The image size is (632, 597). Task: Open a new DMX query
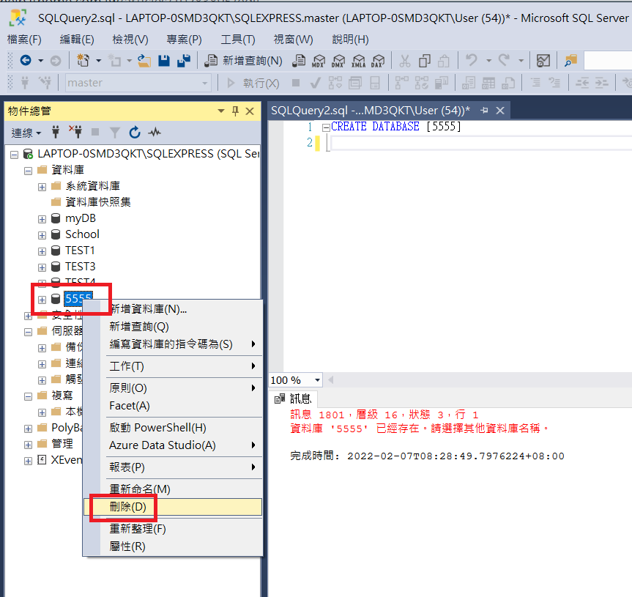point(338,61)
